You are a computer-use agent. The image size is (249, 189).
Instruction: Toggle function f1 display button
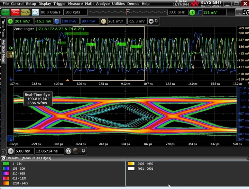tap(103, 21)
